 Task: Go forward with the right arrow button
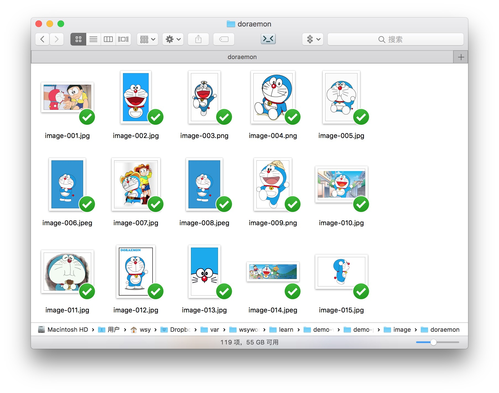click(x=57, y=39)
